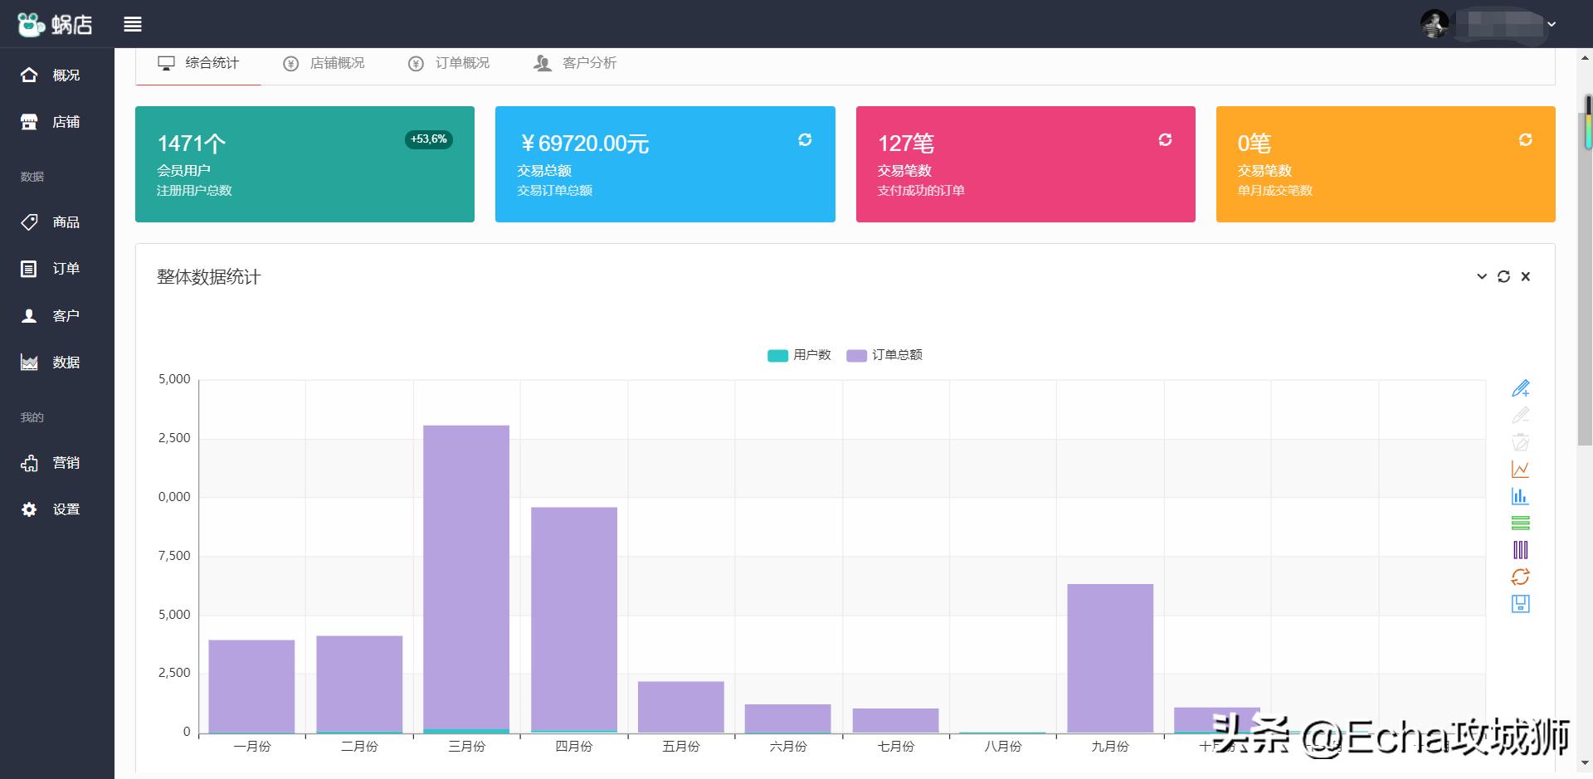Switch chart to stacked mode
The height and width of the screenshot is (779, 1593).
click(x=1520, y=523)
